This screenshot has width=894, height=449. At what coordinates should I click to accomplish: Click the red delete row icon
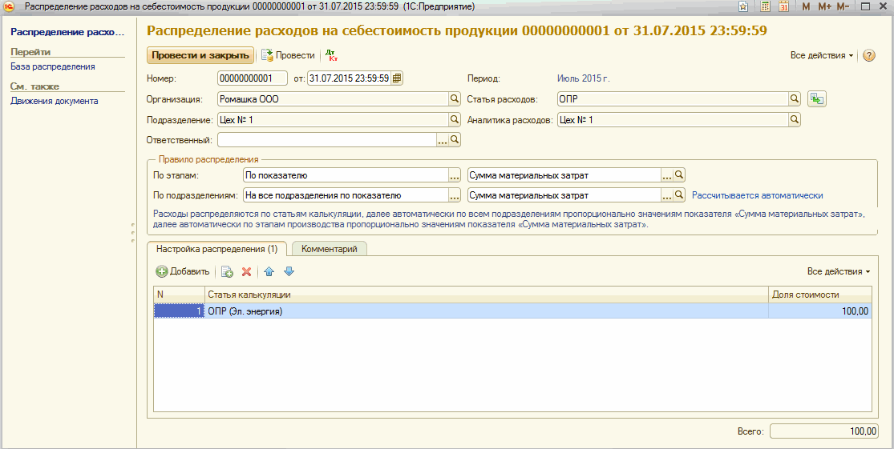246,271
